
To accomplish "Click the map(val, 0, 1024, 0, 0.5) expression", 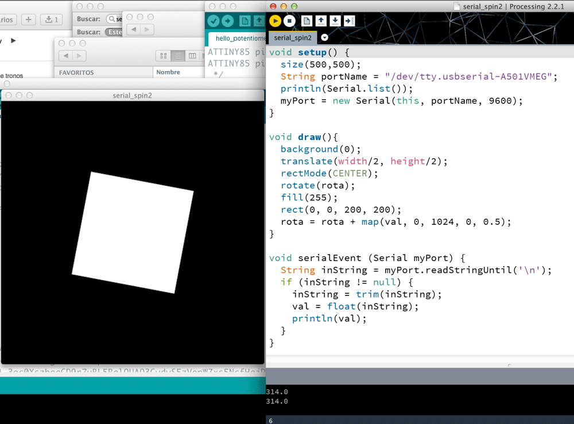I will 433,221.
